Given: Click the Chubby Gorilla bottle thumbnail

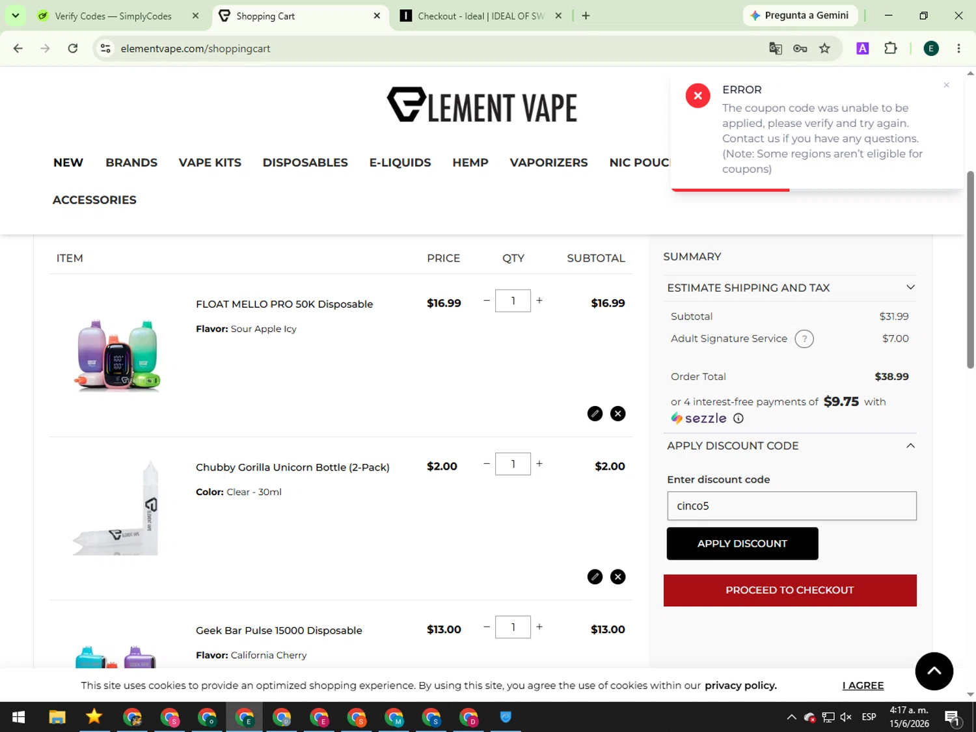Looking at the screenshot, I should (x=117, y=508).
